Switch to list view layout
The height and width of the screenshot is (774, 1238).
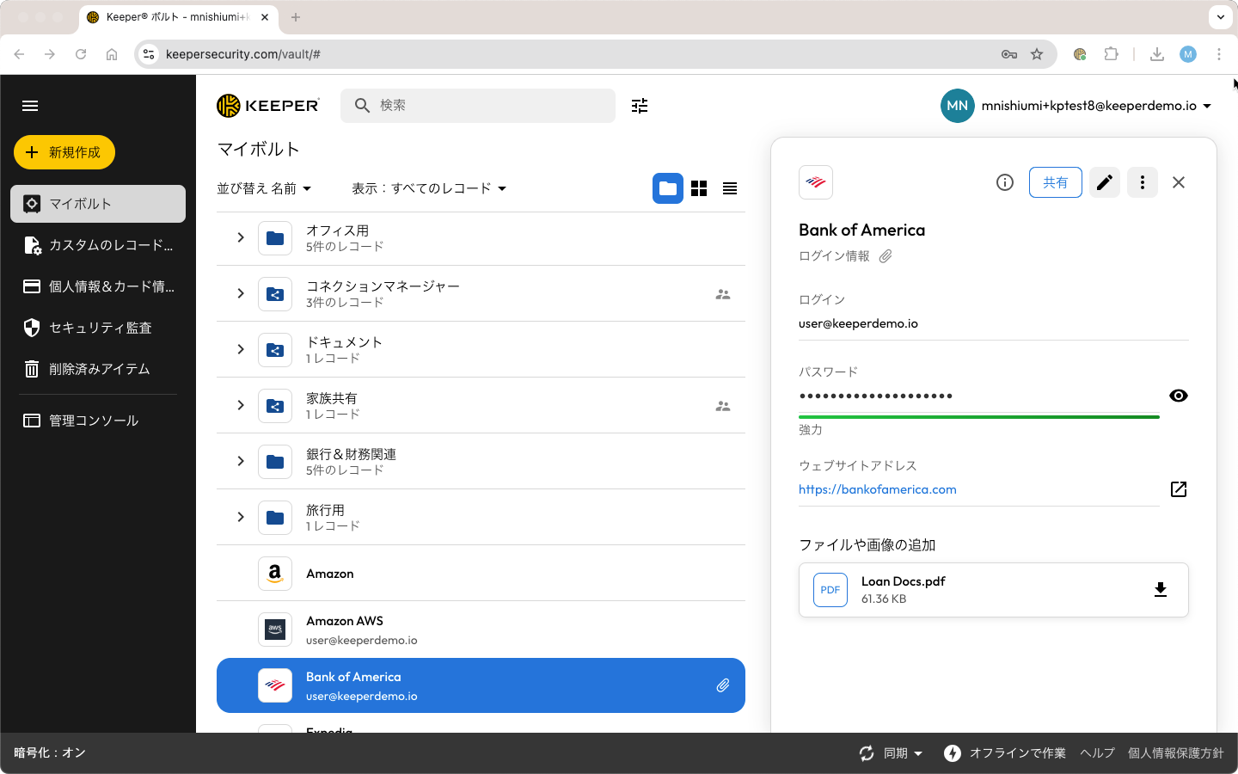click(x=730, y=188)
